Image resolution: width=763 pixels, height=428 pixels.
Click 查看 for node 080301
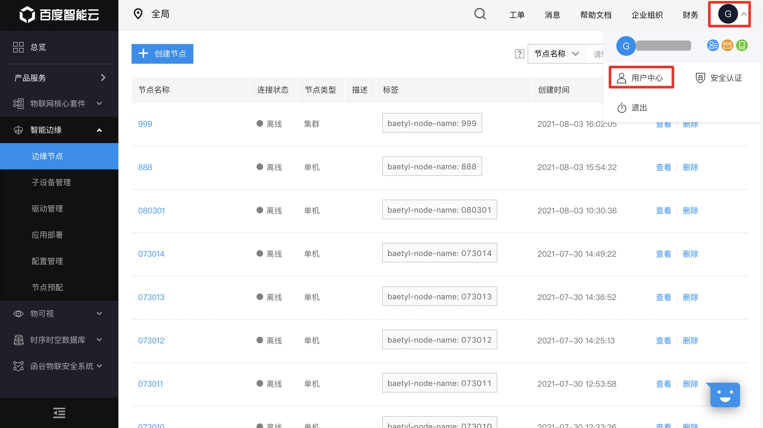pos(663,210)
